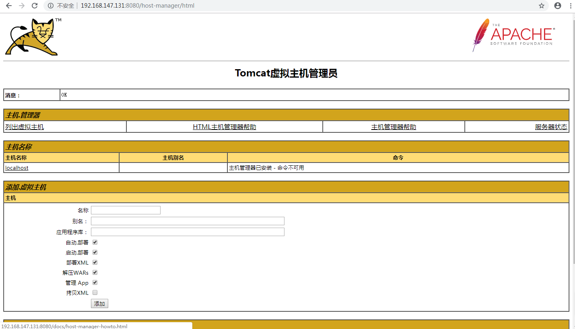Screen dimensions: 575x329
Task: Click the browser forward arrow
Action: pyautogui.click(x=22, y=6)
